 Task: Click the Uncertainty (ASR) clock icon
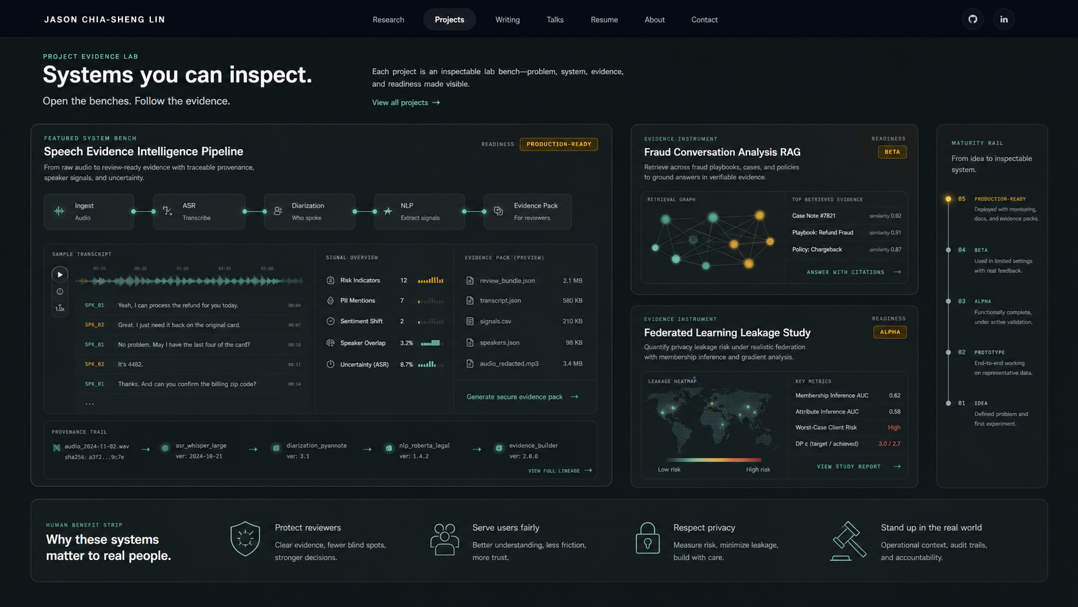pyautogui.click(x=331, y=364)
